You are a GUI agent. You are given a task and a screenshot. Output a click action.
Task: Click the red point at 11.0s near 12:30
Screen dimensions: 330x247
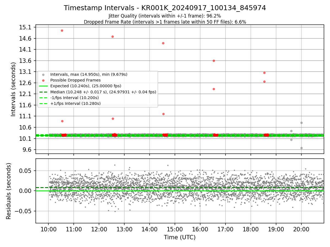coord(113,119)
